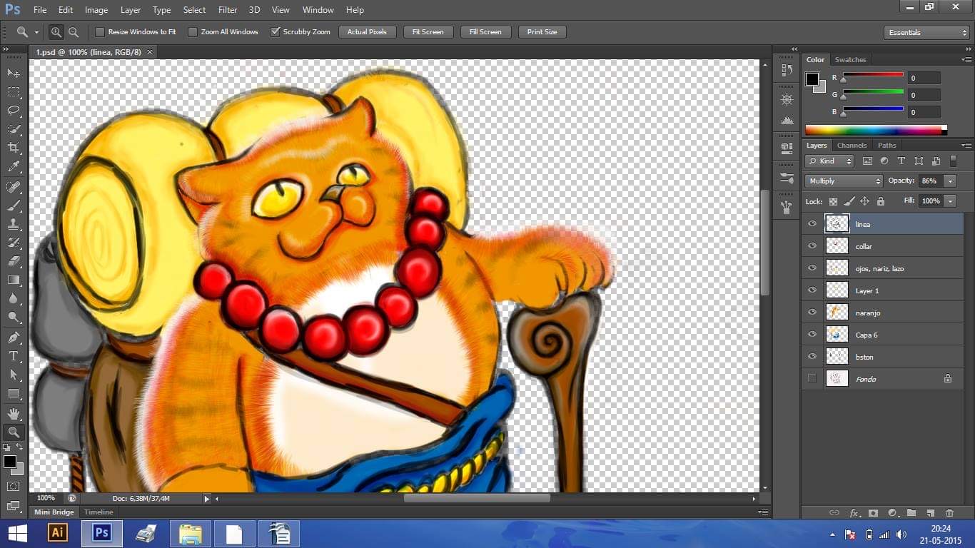
Task: Click the Zoom In mode icon
Action: click(56, 32)
